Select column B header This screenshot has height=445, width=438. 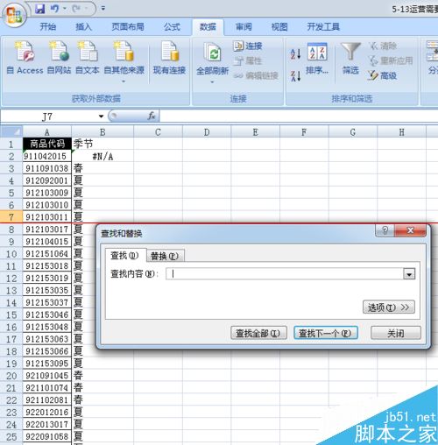102,132
